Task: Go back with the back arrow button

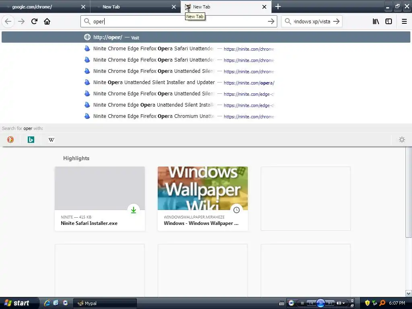Action: pyautogui.click(x=8, y=21)
